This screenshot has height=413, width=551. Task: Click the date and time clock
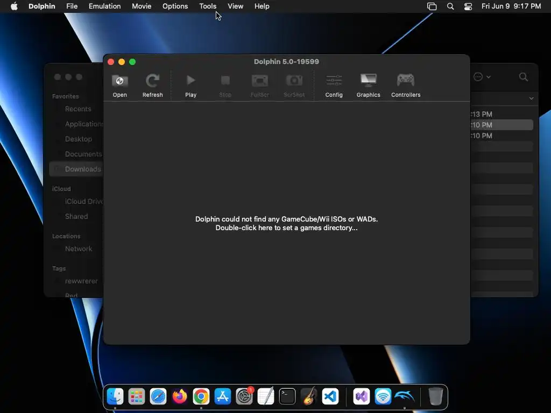tap(511, 6)
